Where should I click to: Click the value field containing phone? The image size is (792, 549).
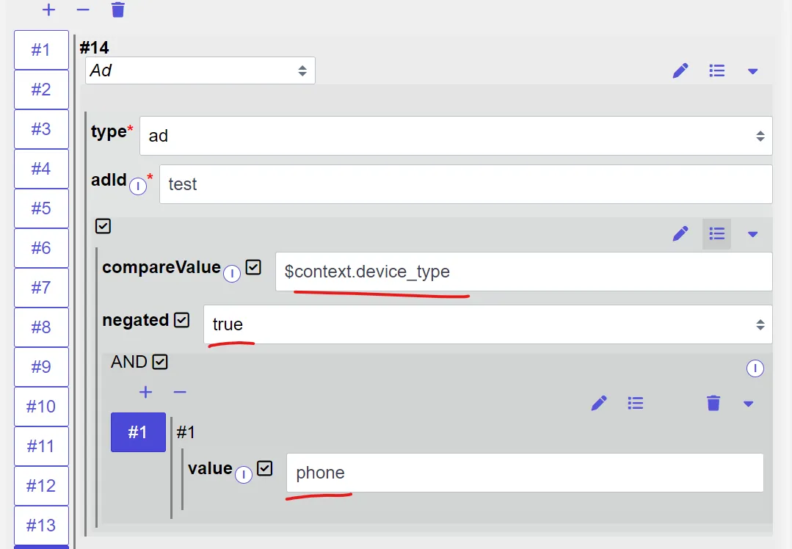(525, 473)
